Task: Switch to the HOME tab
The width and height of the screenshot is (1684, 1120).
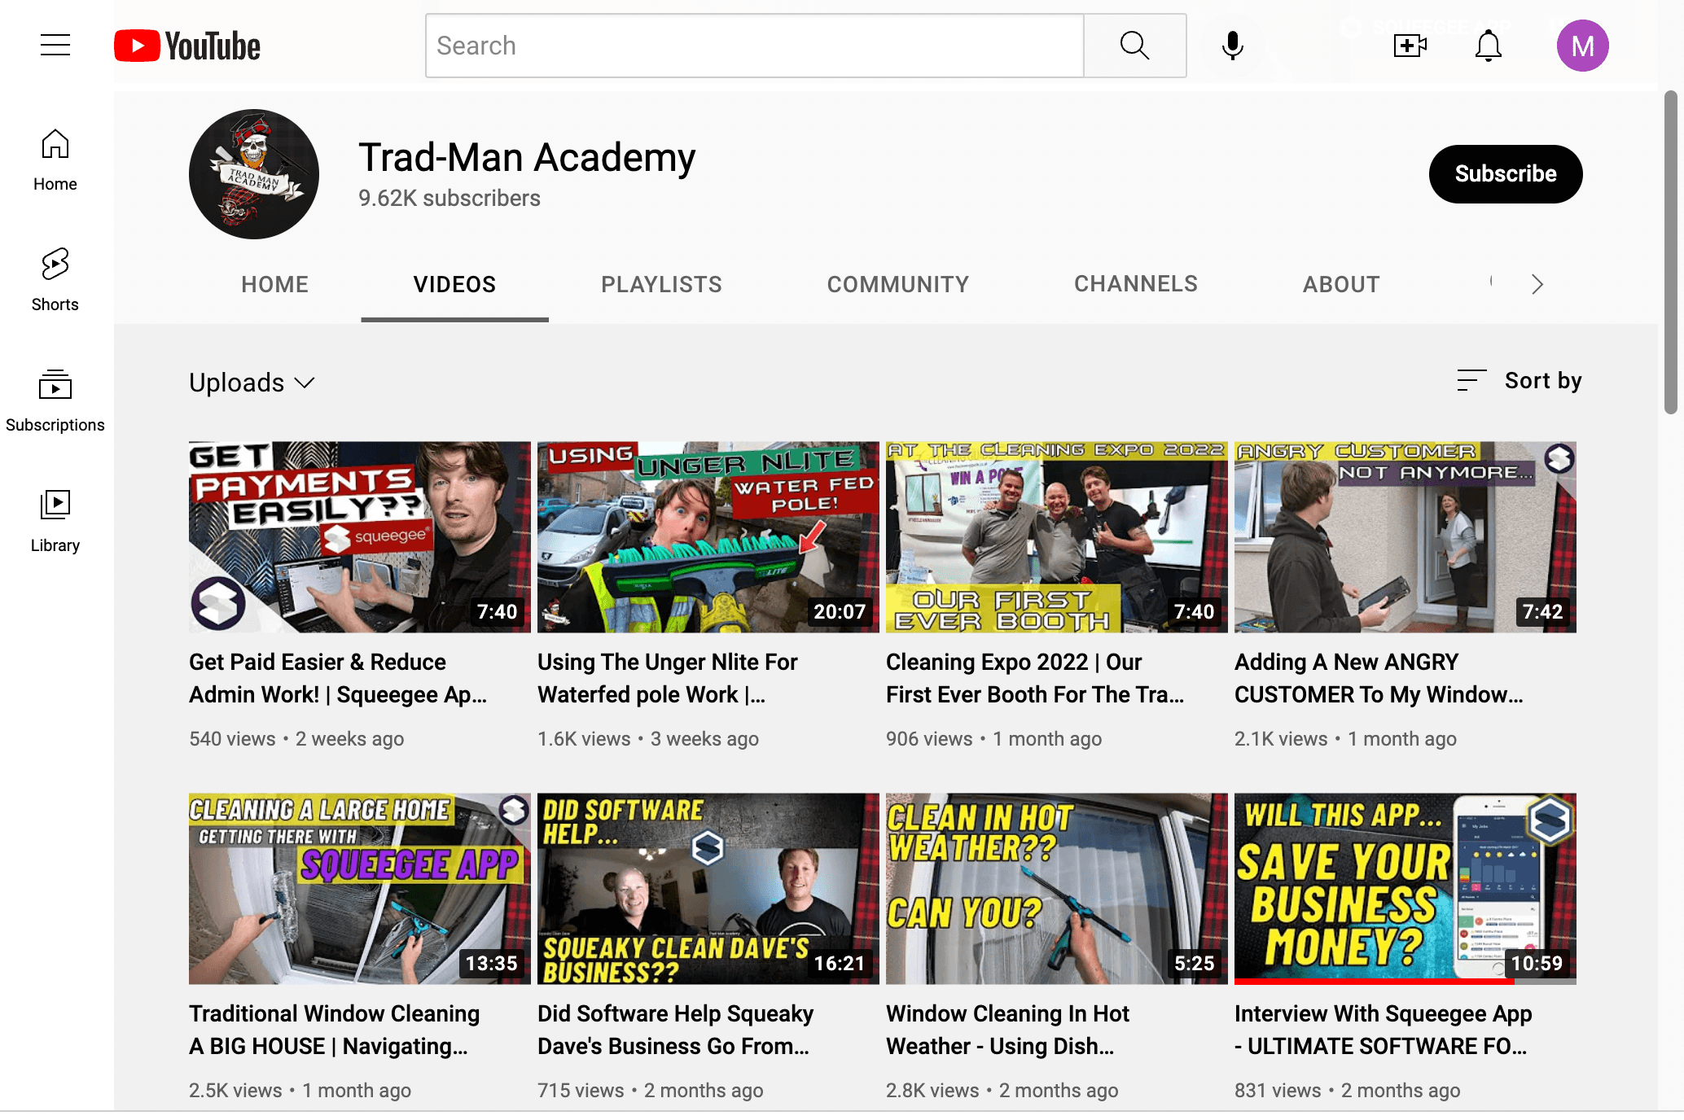Action: tap(275, 284)
